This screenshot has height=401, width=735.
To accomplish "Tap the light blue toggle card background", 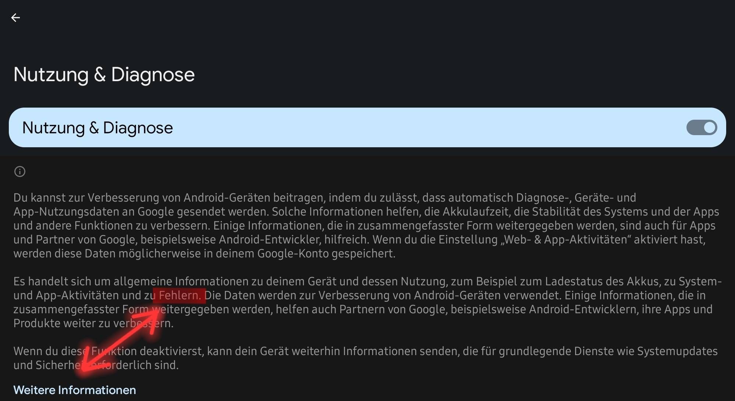I will pos(367,127).
